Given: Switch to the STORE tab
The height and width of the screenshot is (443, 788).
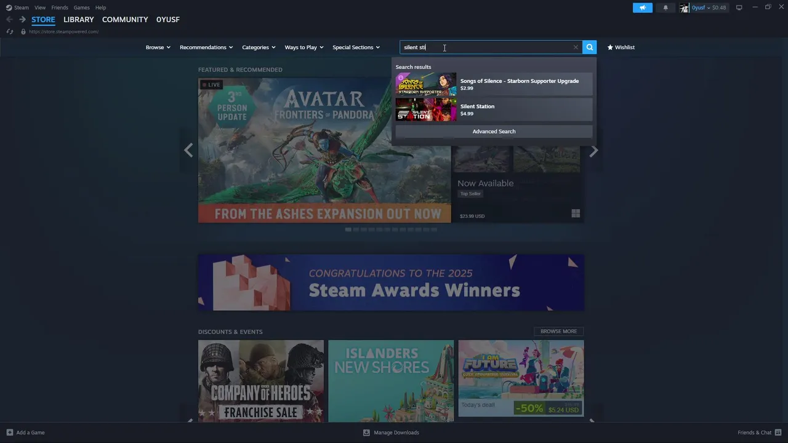Looking at the screenshot, I should tap(43, 20).
